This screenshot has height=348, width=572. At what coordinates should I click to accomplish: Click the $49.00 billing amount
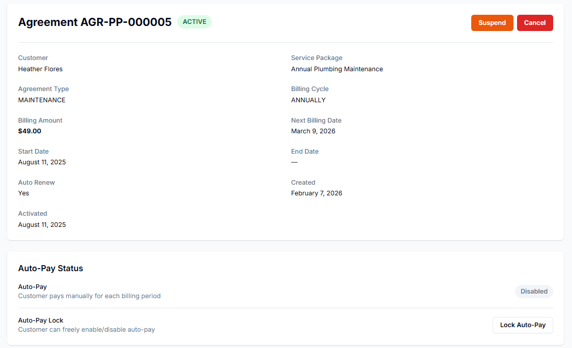[30, 131]
